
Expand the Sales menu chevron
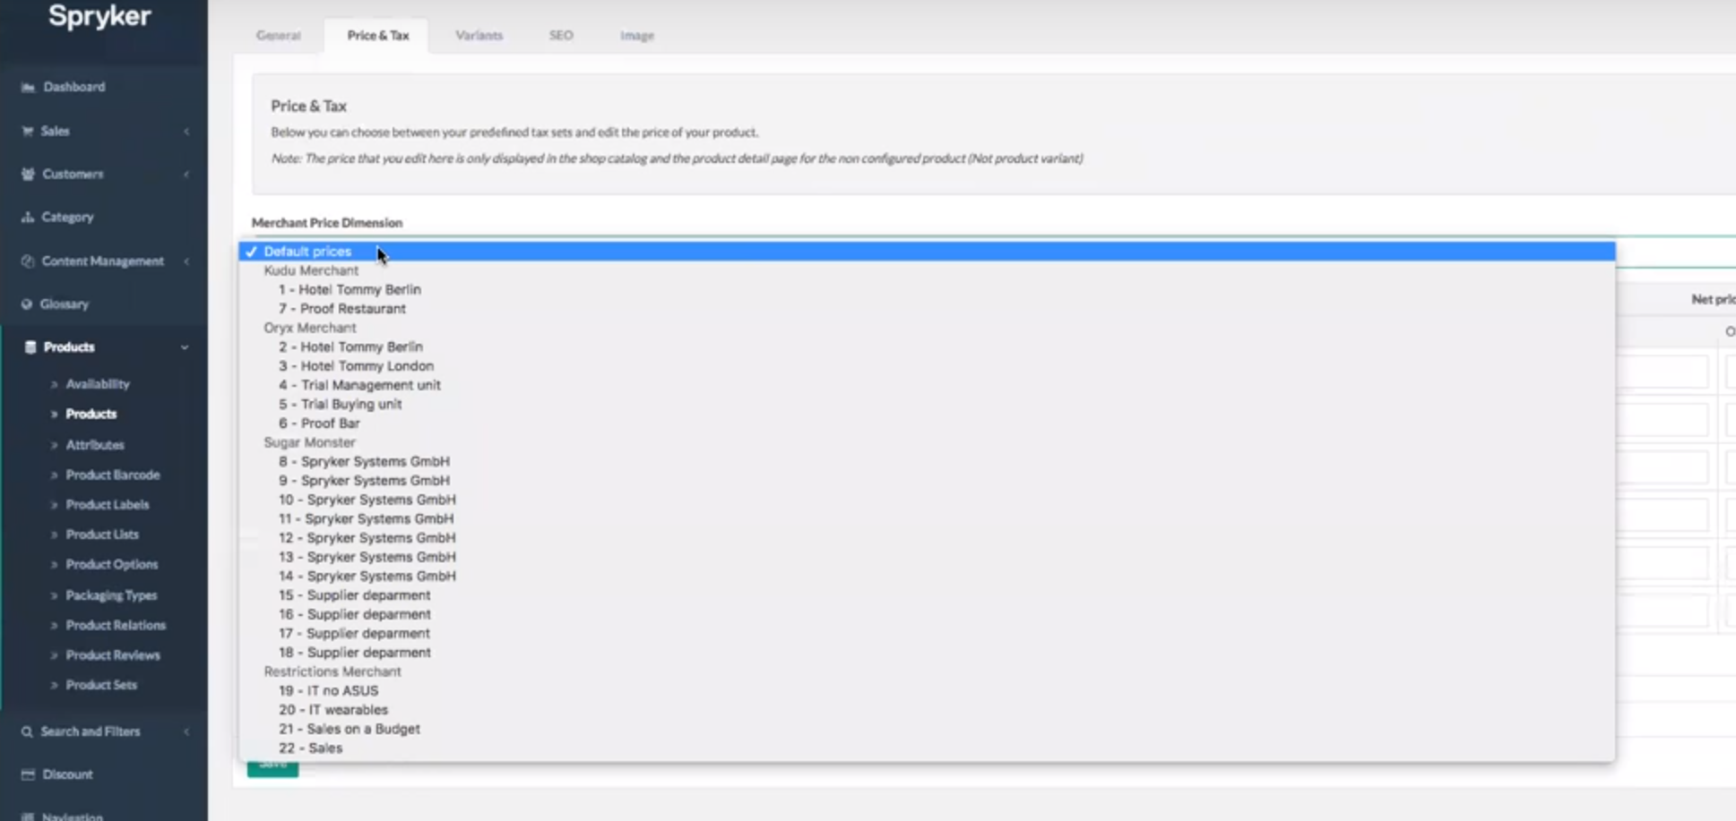(x=186, y=132)
